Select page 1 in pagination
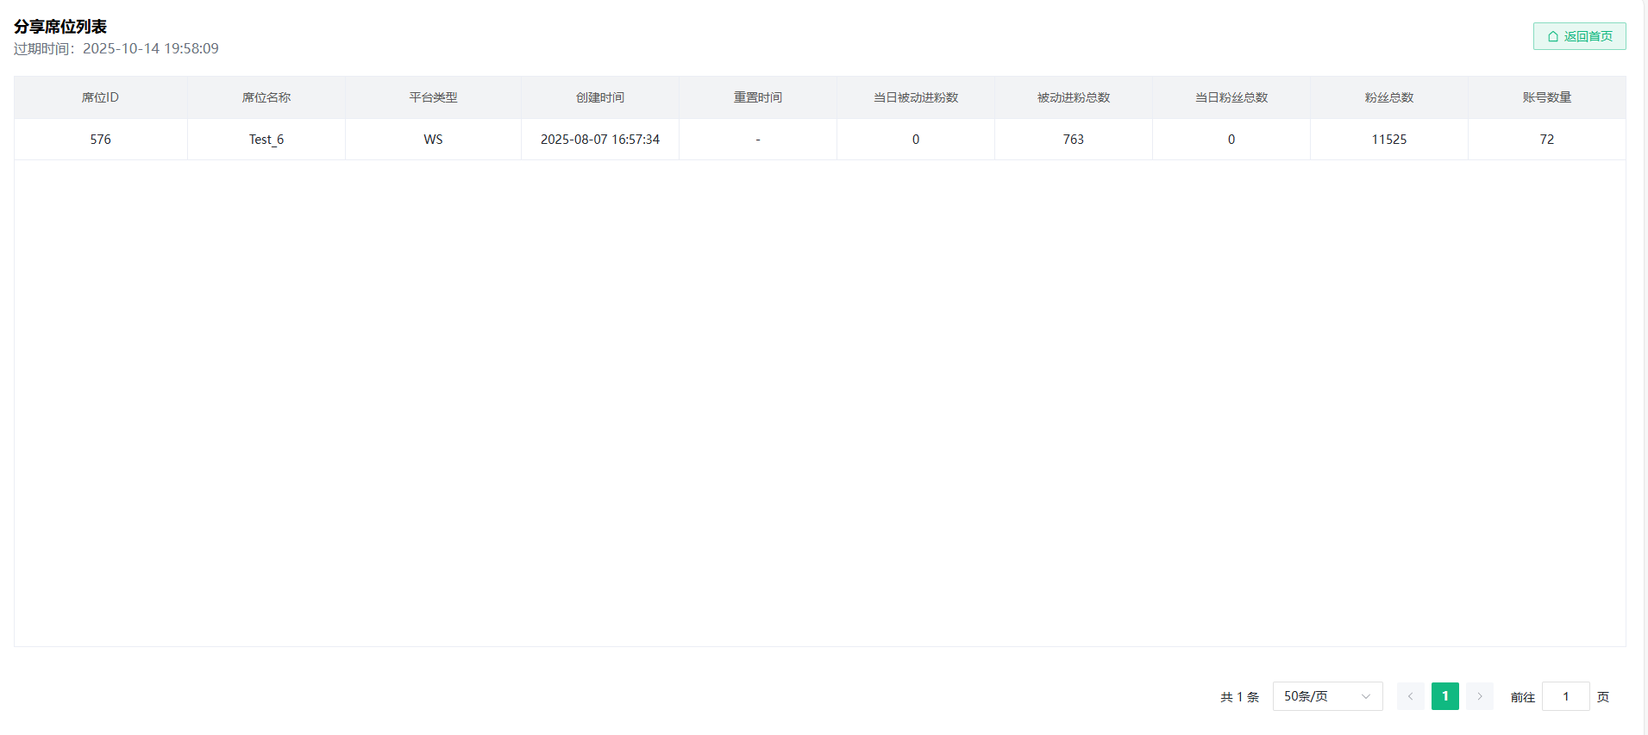The height and width of the screenshot is (735, 1648). click(x=1444, y=696)
